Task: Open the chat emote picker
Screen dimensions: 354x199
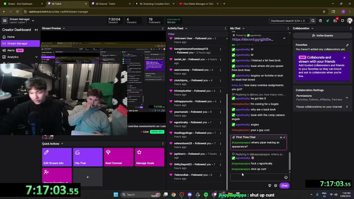Action: [x=286, y=177]
